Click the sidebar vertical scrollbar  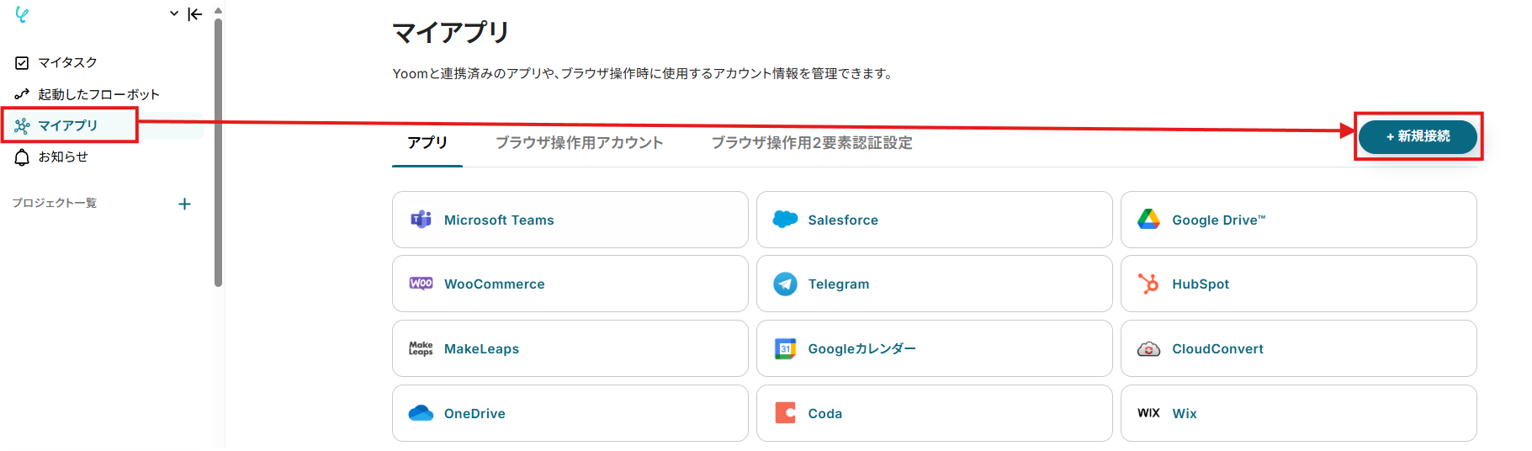(219, 151)
